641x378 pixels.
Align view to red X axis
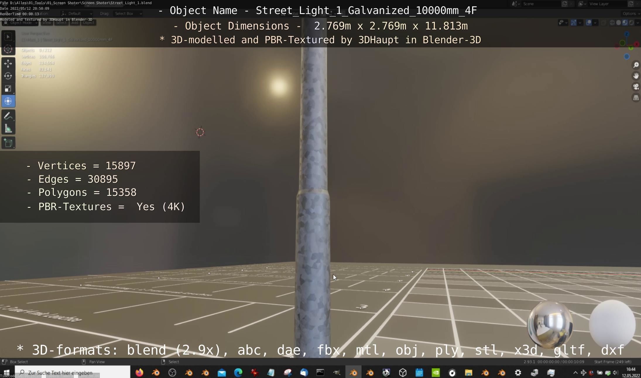click(x=637, y=44)
